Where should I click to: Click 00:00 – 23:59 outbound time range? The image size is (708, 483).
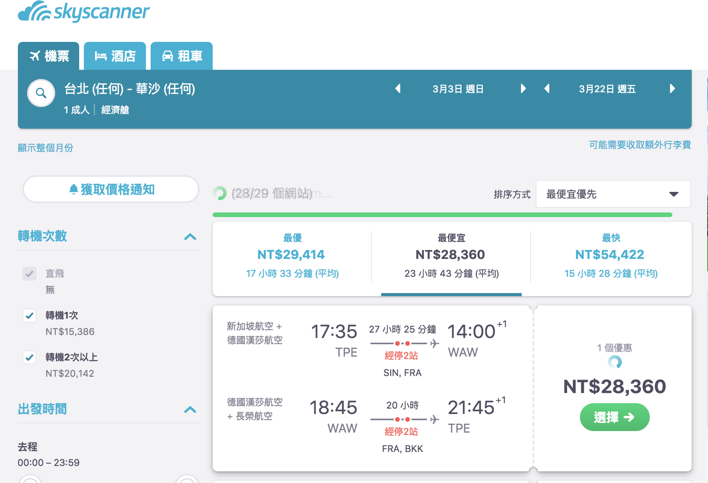coord(49,462)
